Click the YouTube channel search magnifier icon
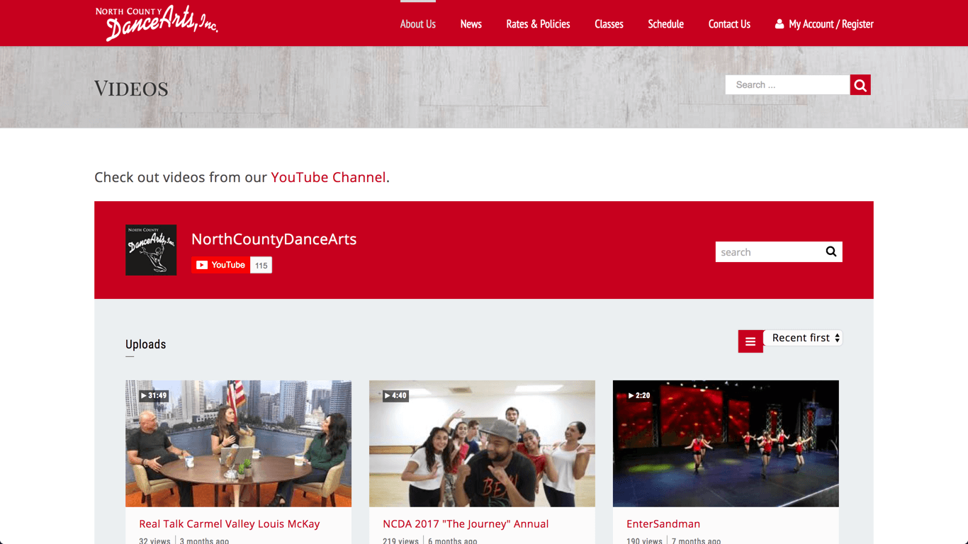This screenshot has width=968, height=544. (831, 251)
